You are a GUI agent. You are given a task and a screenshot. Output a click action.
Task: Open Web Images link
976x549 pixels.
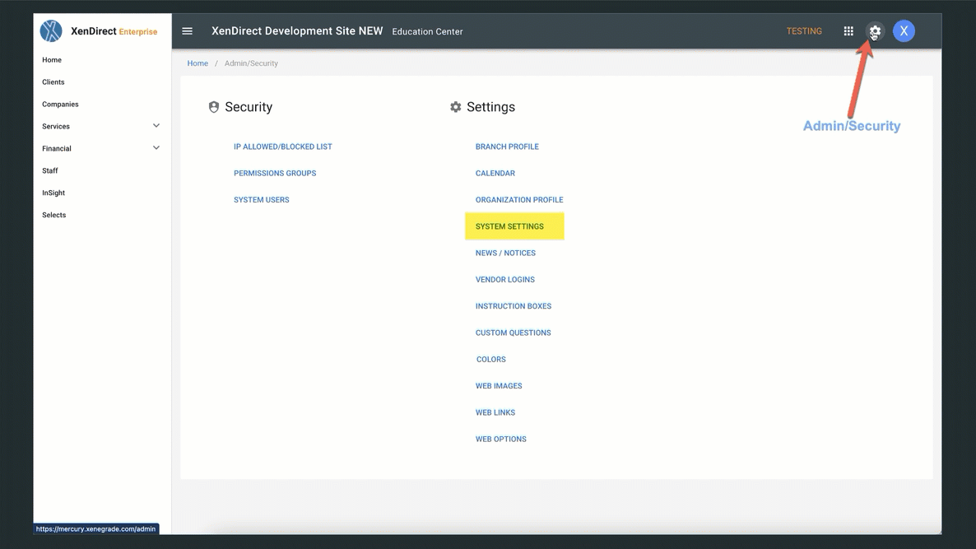tap(499, 386)
